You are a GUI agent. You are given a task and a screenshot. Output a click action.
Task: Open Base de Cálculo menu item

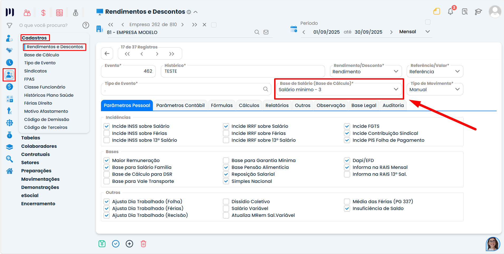[42, 55]
